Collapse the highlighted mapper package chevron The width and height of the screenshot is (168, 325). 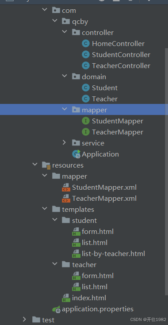[65, 109]
